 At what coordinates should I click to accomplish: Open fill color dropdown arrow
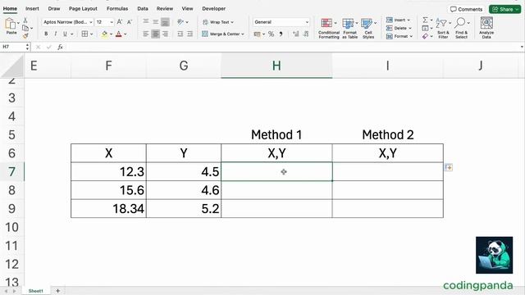pos(112,34)
